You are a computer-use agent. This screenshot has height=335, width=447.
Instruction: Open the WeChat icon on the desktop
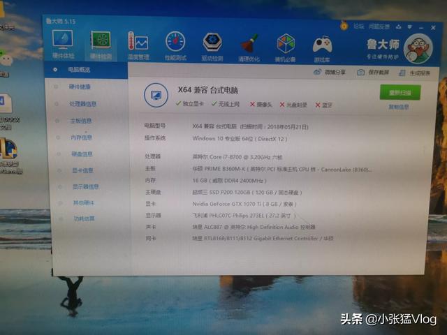click(6, 59)
